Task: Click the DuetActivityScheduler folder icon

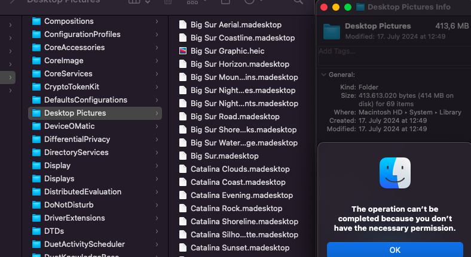Action: [x=36, y=244]
